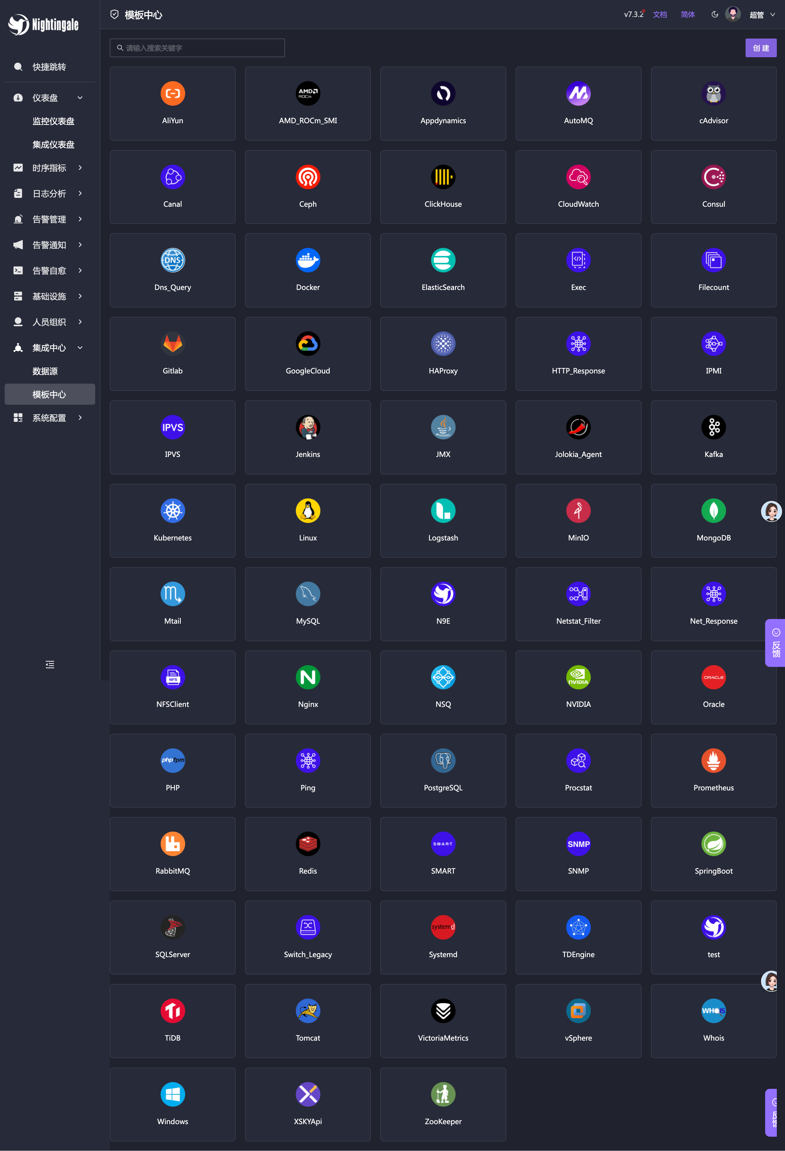This screenshot has width=785, height=1151.
Task: Click the Kafka template icon
Action: coord(713,427)
